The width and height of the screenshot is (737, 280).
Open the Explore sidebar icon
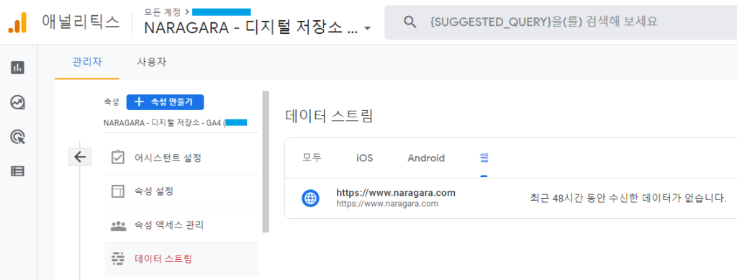point(17,102)
